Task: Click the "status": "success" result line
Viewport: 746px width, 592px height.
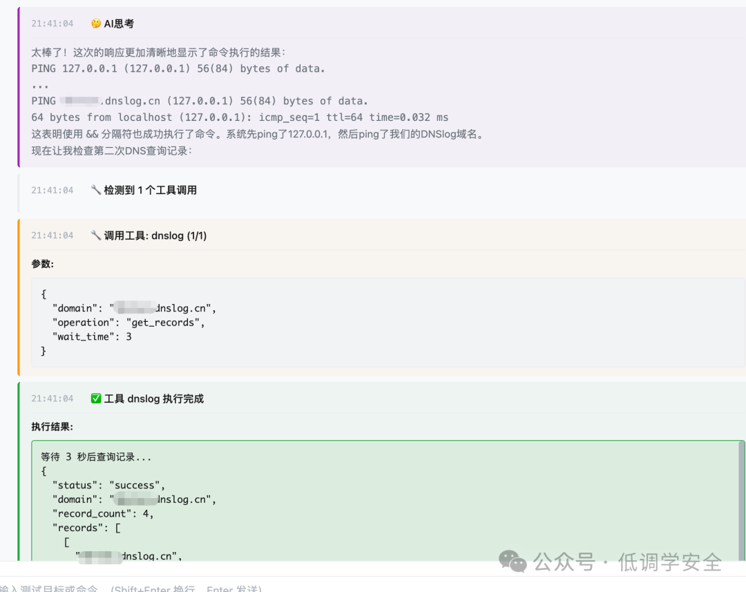Action: point(108,486)
